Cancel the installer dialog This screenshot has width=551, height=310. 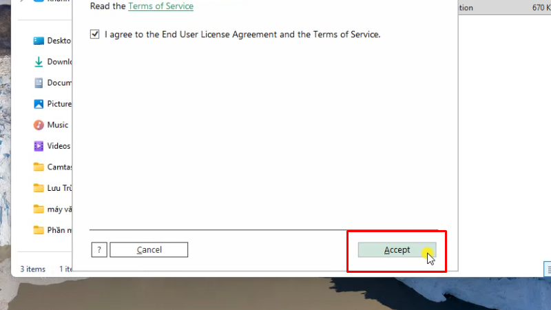tap(149, 250)
